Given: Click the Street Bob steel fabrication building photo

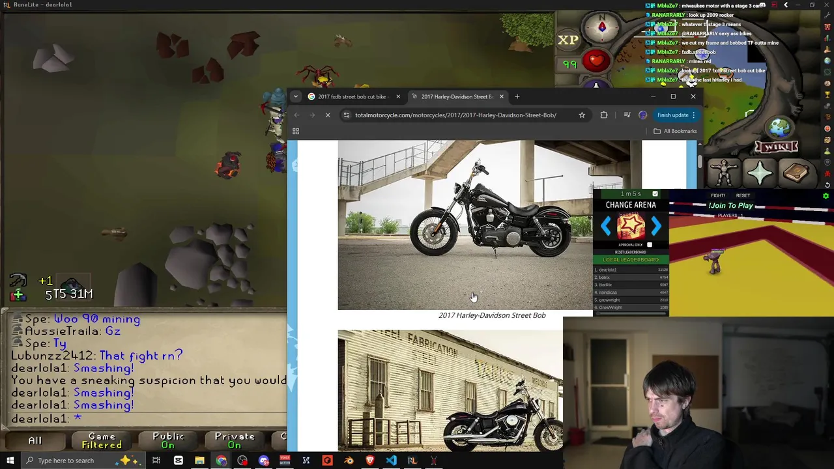Looking at the screenshot, I should pos(450,390).
